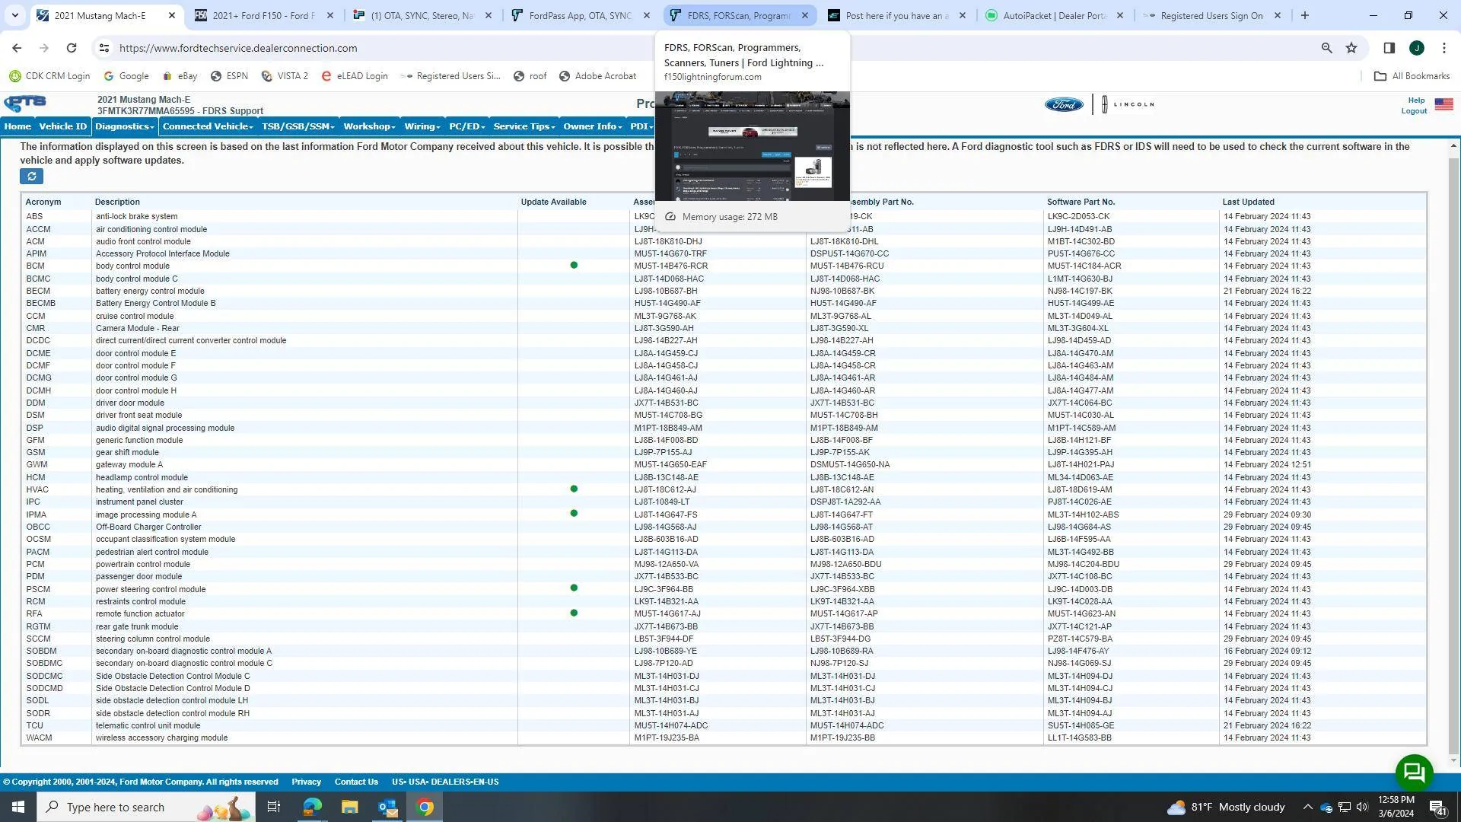The width and height of the screenshot is (1461, 822).
Task: Open the live chat bubble icon
Action: (1414, 773)
